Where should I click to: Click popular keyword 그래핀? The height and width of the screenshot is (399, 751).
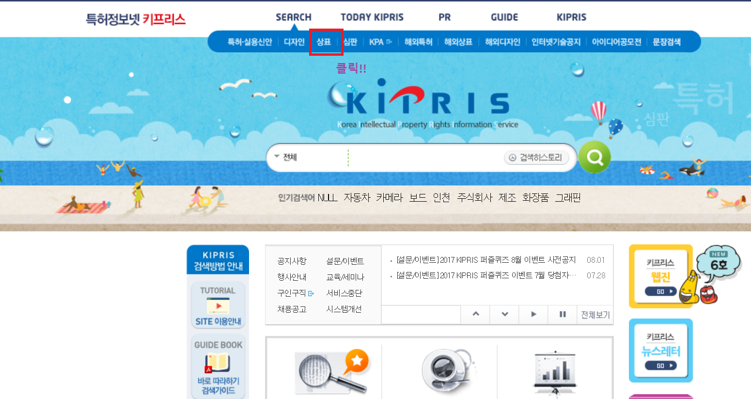pyautogui.click(x=568, y=197)
